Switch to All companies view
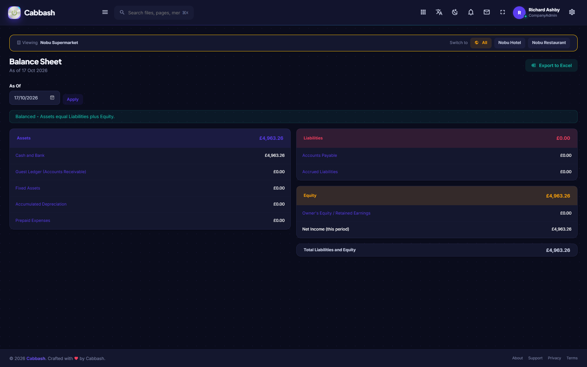The image size is (587, 367). [481, 43]
